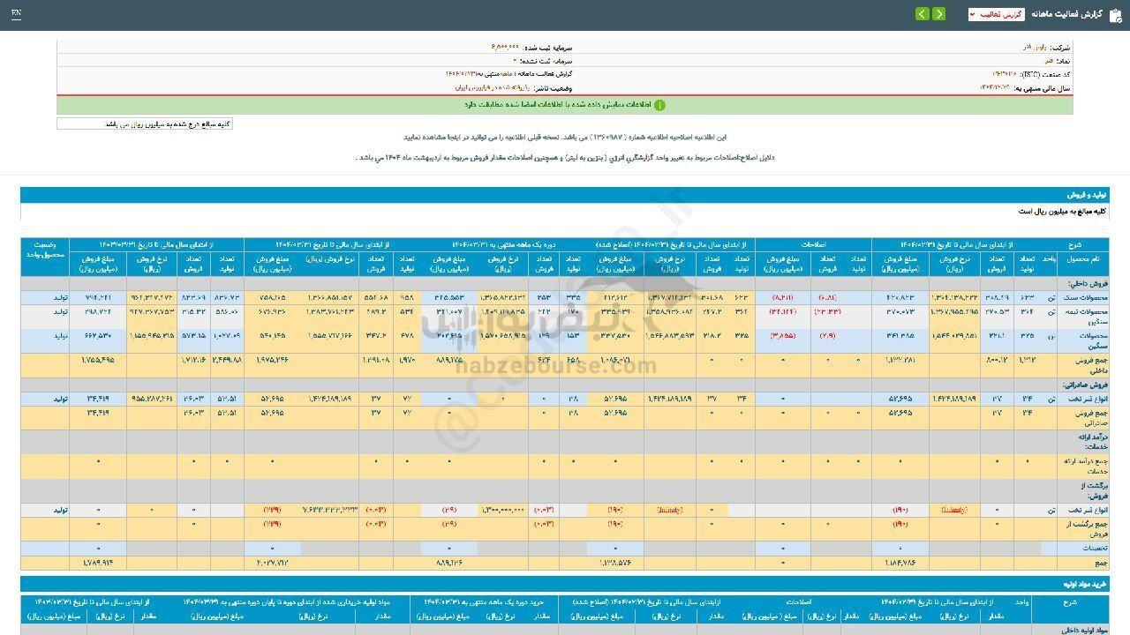Select the محصولات سنگین product row label
This screenshot has height=635, width=1130.
[1082, 340]
